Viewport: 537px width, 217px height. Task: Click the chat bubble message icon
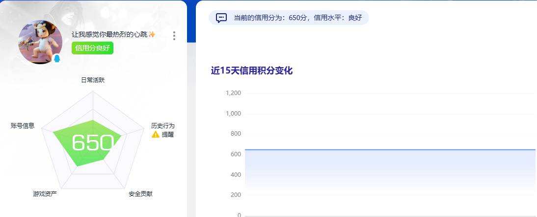tap(221, 18)
